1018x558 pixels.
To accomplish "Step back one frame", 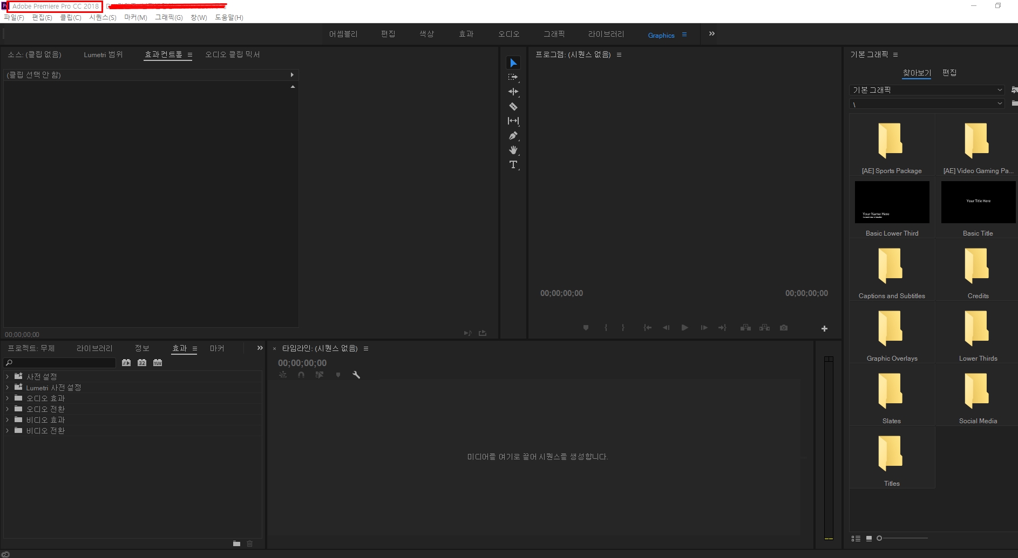I will click(666, 328).
